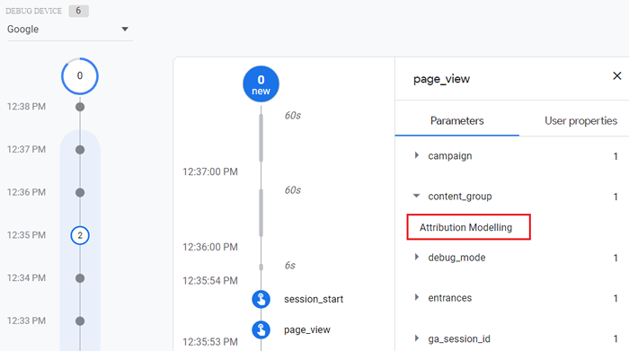Select the 12:38 PM timeline dot
Viewport: 629px width, 351px height.
click(x=80, y=107)
